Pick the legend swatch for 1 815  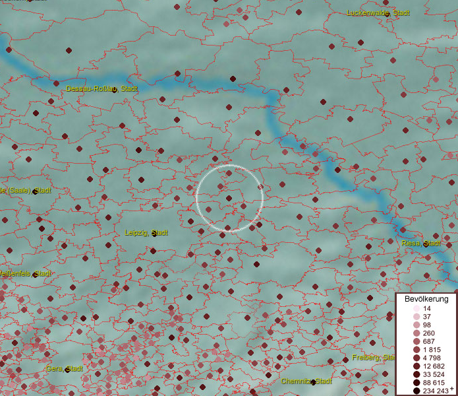416,350
